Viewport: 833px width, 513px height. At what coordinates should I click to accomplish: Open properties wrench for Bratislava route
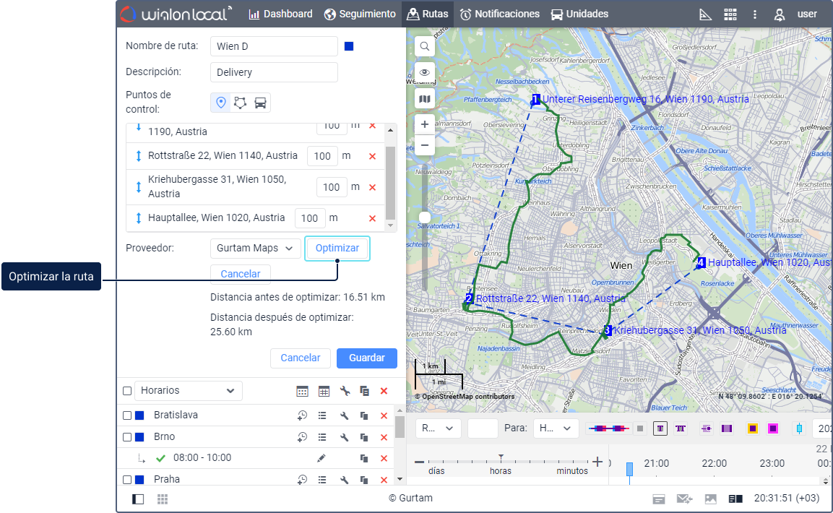click(x=345, y=415)
